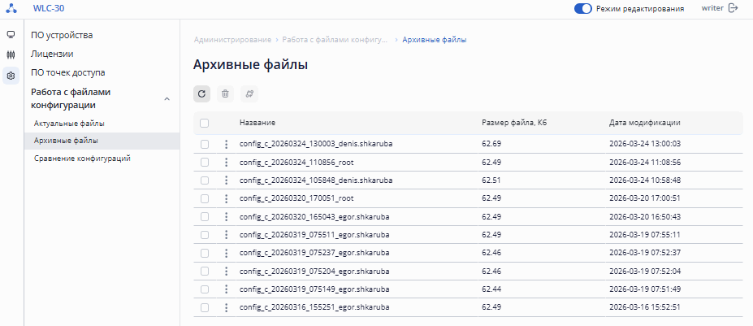Click the refresh icon above the table
Viewport: 753px width, 326px height.
(201, 93)
